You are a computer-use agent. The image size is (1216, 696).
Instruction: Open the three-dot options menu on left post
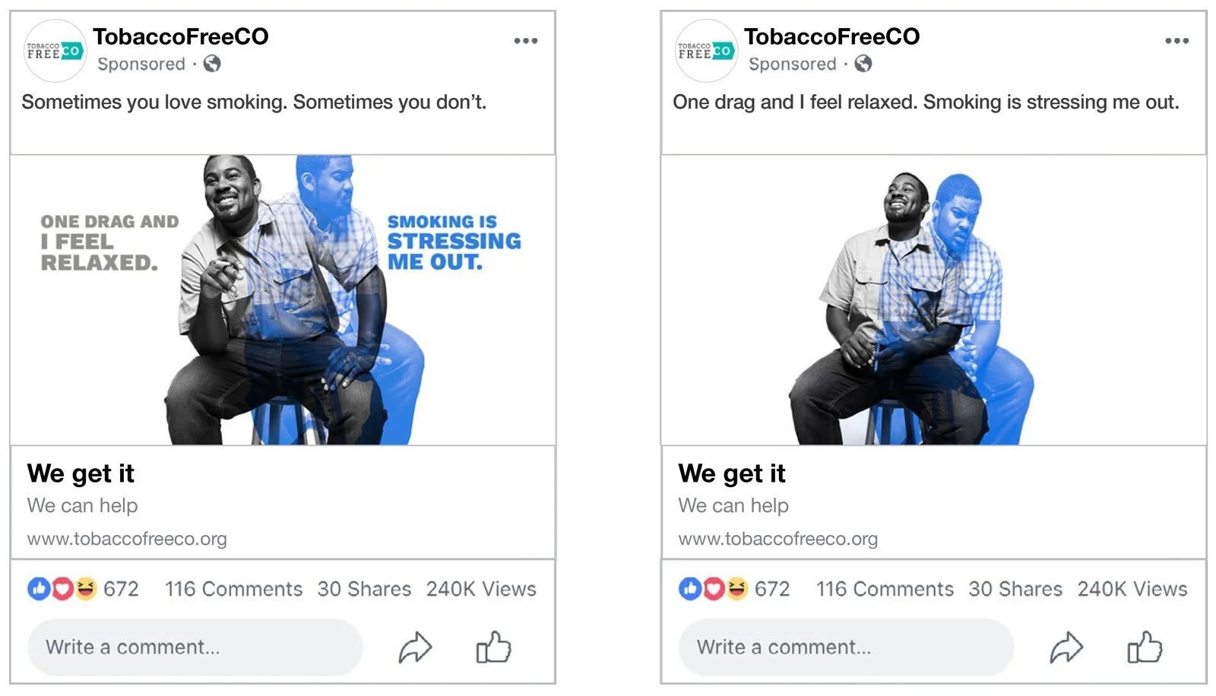525,40
